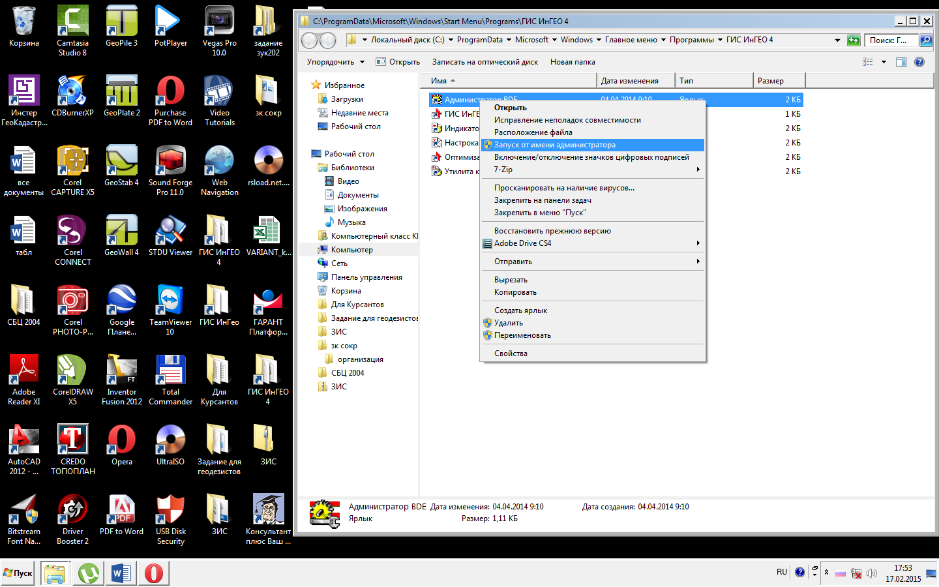Choose Свойства in the context menu

coord(593,354)
